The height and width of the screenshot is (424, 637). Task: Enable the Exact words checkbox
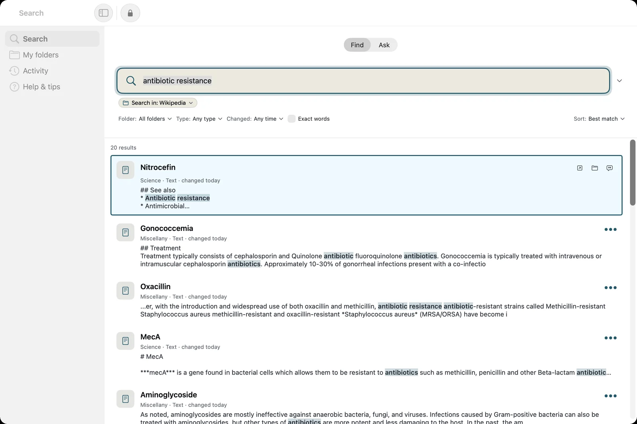click(x=291, y=119)
